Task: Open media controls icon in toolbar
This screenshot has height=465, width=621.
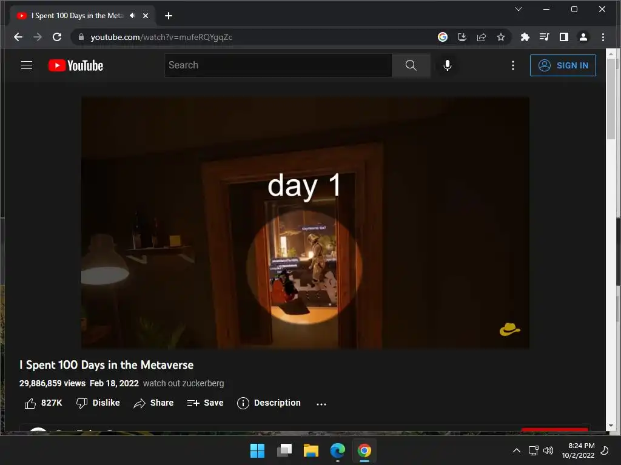Action: [x=544, y=37]
